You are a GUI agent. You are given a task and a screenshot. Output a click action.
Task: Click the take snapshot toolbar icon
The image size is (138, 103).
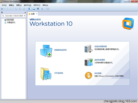click(16, 9)
